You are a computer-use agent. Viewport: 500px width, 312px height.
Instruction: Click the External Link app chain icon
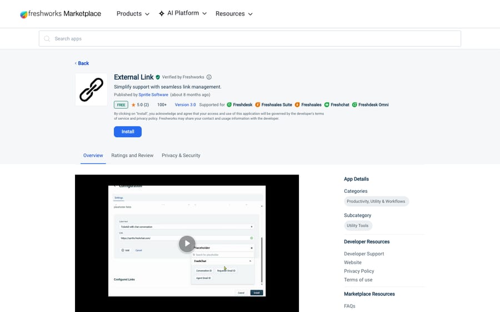tap(91, 90)
